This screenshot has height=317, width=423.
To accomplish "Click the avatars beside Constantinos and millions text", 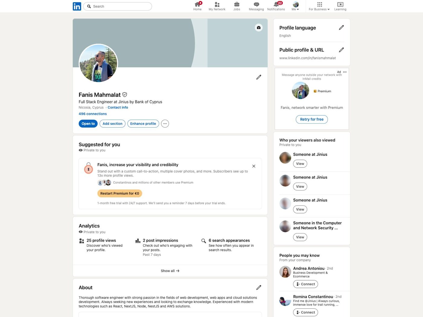I will pyautogui.click(x=105, y=183).
